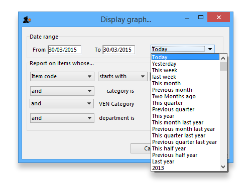Open the Item code dropdown
The image size is (247, 183).
[62, 77]
